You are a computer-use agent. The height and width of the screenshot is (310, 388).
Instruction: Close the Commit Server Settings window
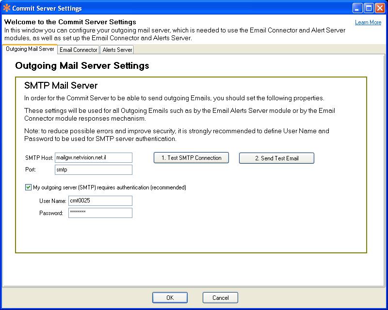pos(380,8)
